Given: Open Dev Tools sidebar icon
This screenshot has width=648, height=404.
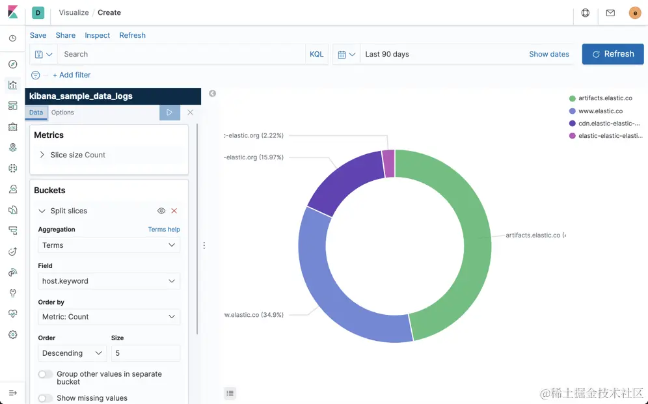Looking at the screenshot, I should 13,293.
